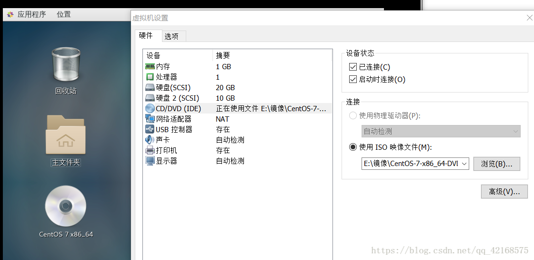Select the NAT network summary value
The width and height of the screenshot is (534, 260).
point(222,119)
